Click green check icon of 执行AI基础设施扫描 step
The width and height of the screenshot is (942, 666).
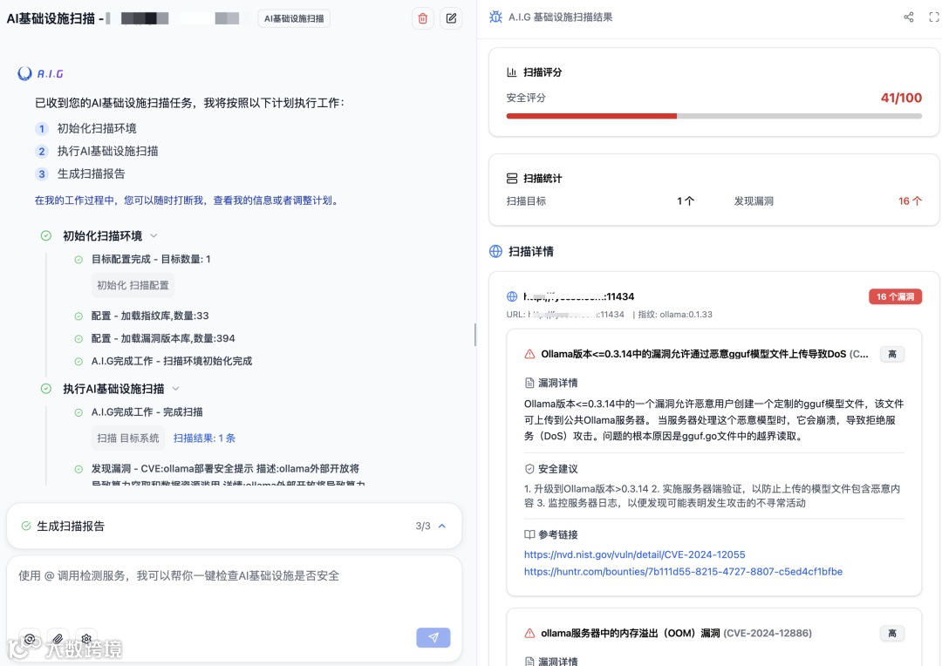pyautogui.click(x=45, y=389)
